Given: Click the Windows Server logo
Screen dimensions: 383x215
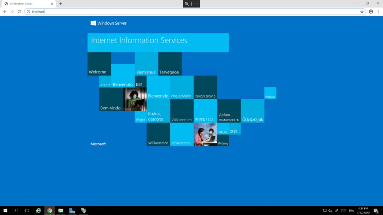Looking at the screenshot, I should tap(108, 23).
